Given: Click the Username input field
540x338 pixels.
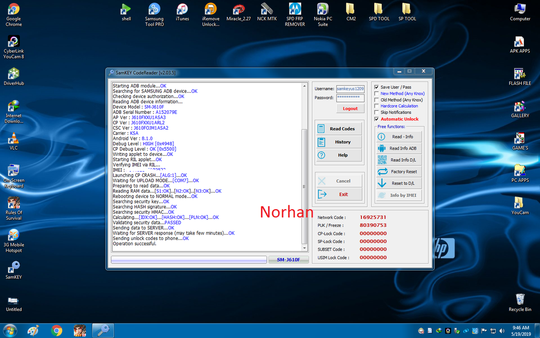Looking at the screenshot, I should pos(350,89).
